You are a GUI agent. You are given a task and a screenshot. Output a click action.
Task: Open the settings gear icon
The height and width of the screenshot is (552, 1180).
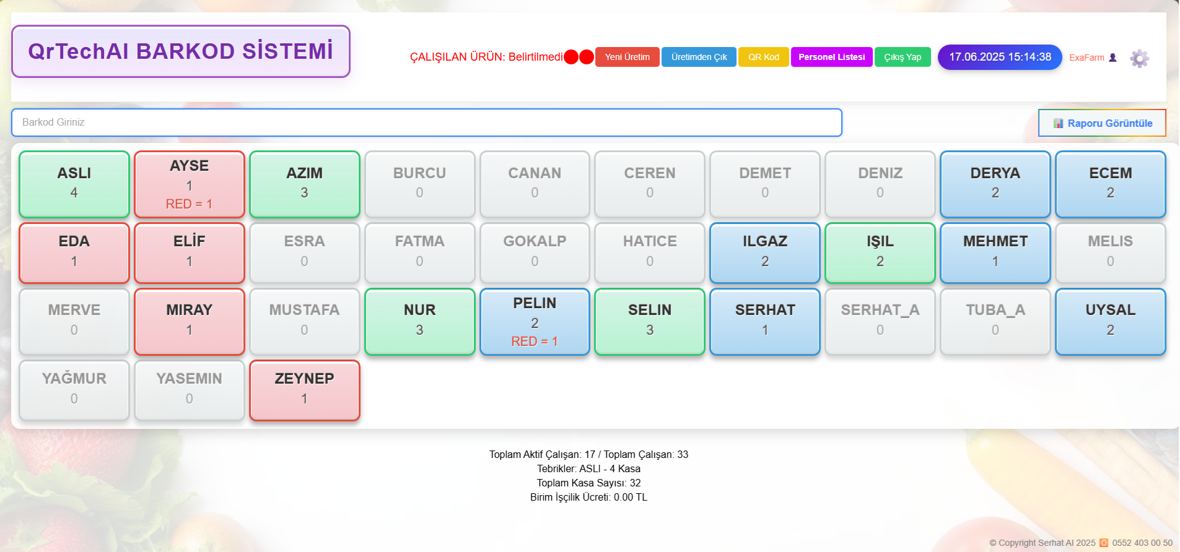point(1139,58)
